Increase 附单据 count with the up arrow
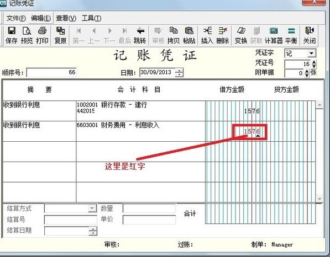The width and height of the screenshot is (330, 257). 307,71
